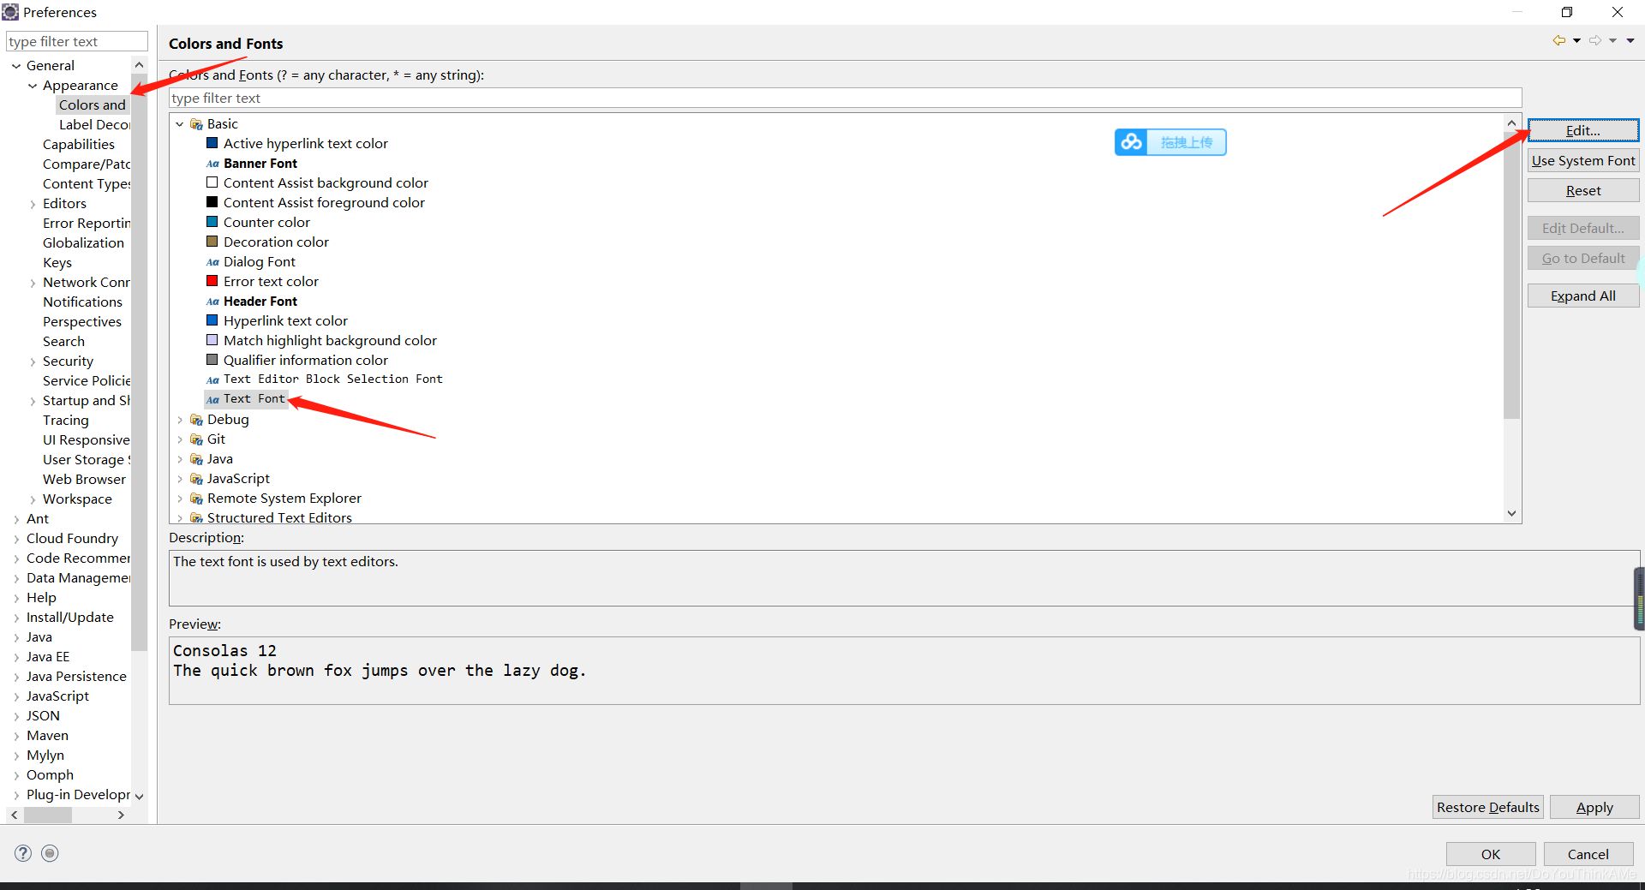1645x890 pixels.
Task: Select the Counter color swatch
Action: point(212,222)
